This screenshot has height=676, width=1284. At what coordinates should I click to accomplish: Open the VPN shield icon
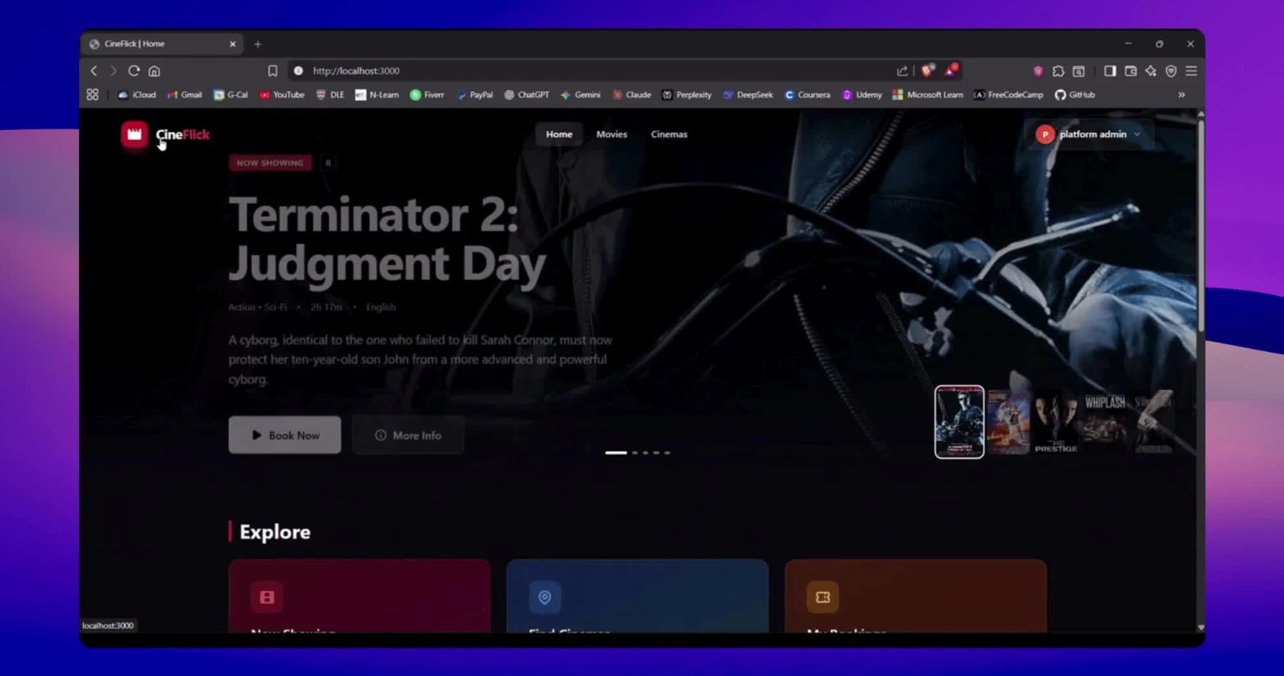click(x=1171, y=71)
